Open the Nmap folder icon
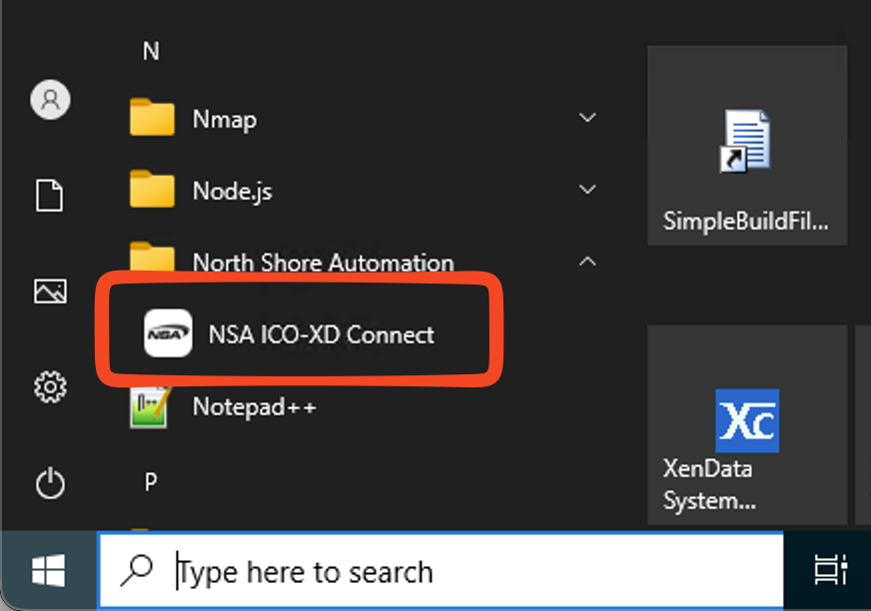The image size is (871, 611). click(x=152, y=117)
